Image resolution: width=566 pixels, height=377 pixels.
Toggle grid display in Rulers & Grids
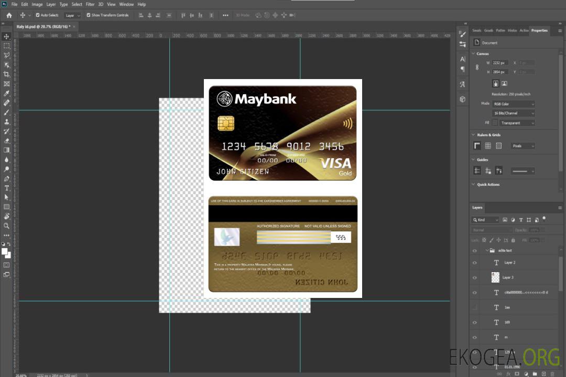[488, 146]
